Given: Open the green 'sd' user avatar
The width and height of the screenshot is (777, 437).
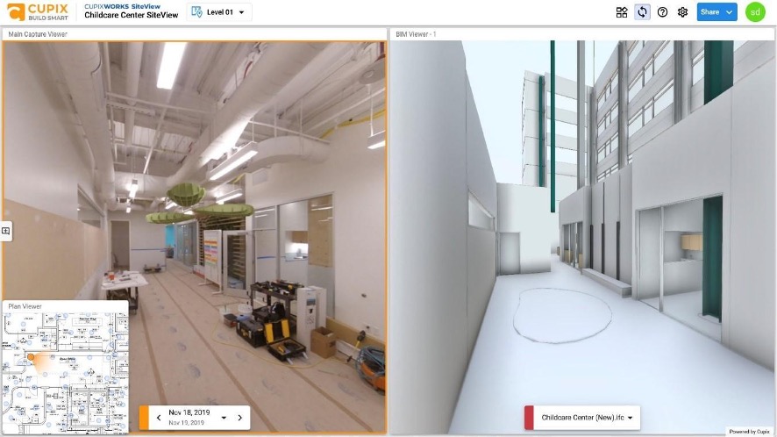Looking at the screenshot, I should click(755, 12).
